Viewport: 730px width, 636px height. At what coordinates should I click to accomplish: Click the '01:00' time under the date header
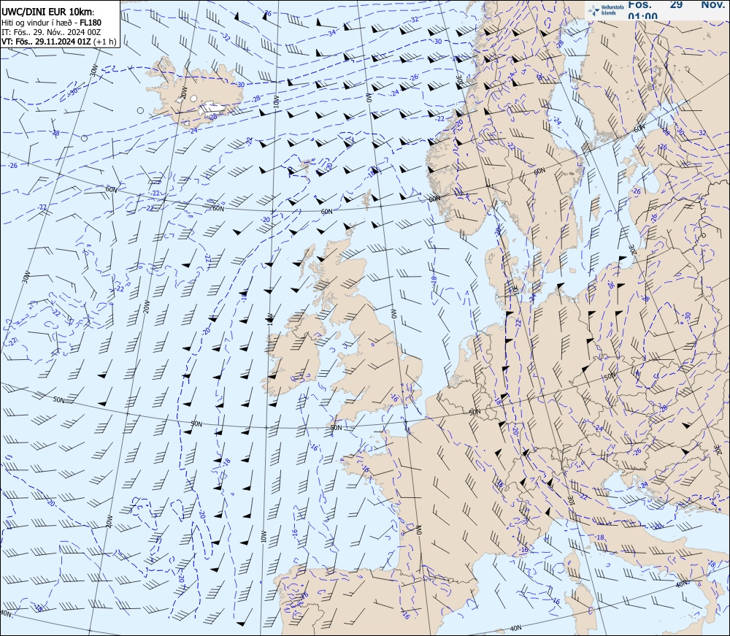642,16
